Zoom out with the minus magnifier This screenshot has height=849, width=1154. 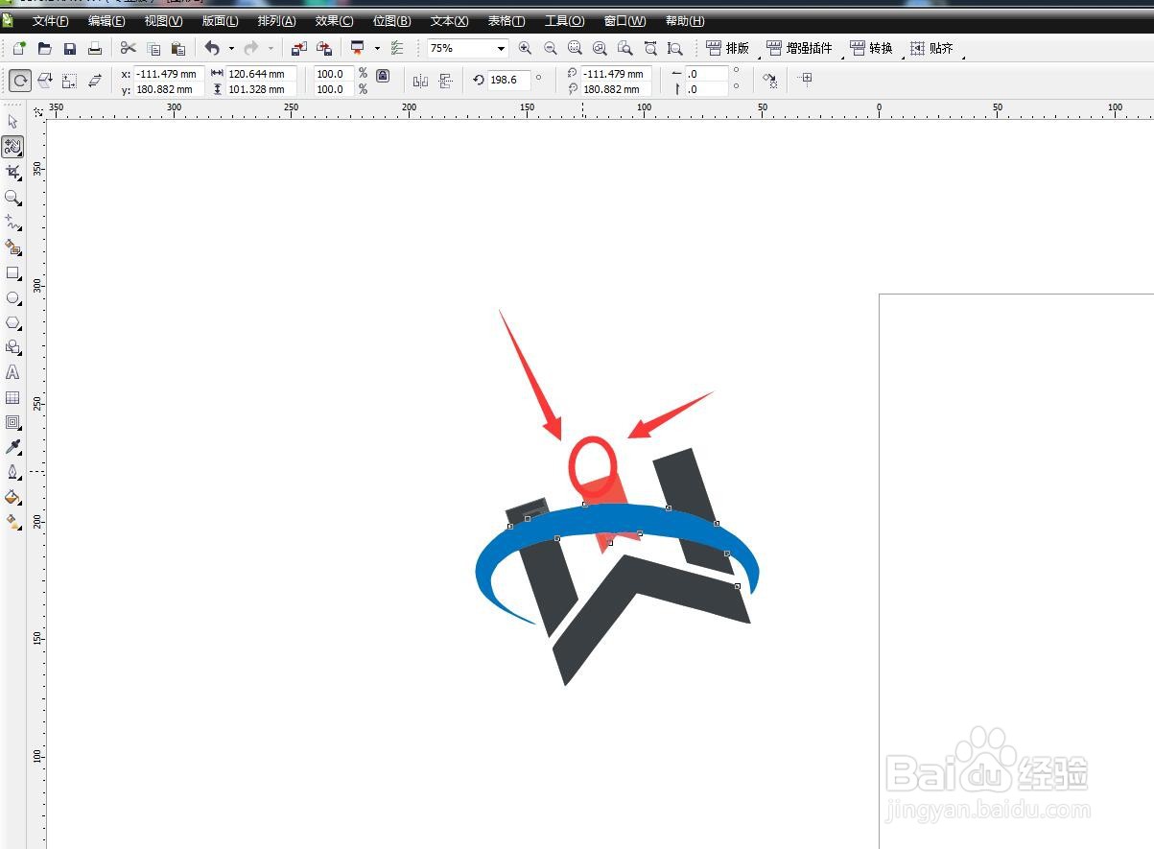(550, 48)
